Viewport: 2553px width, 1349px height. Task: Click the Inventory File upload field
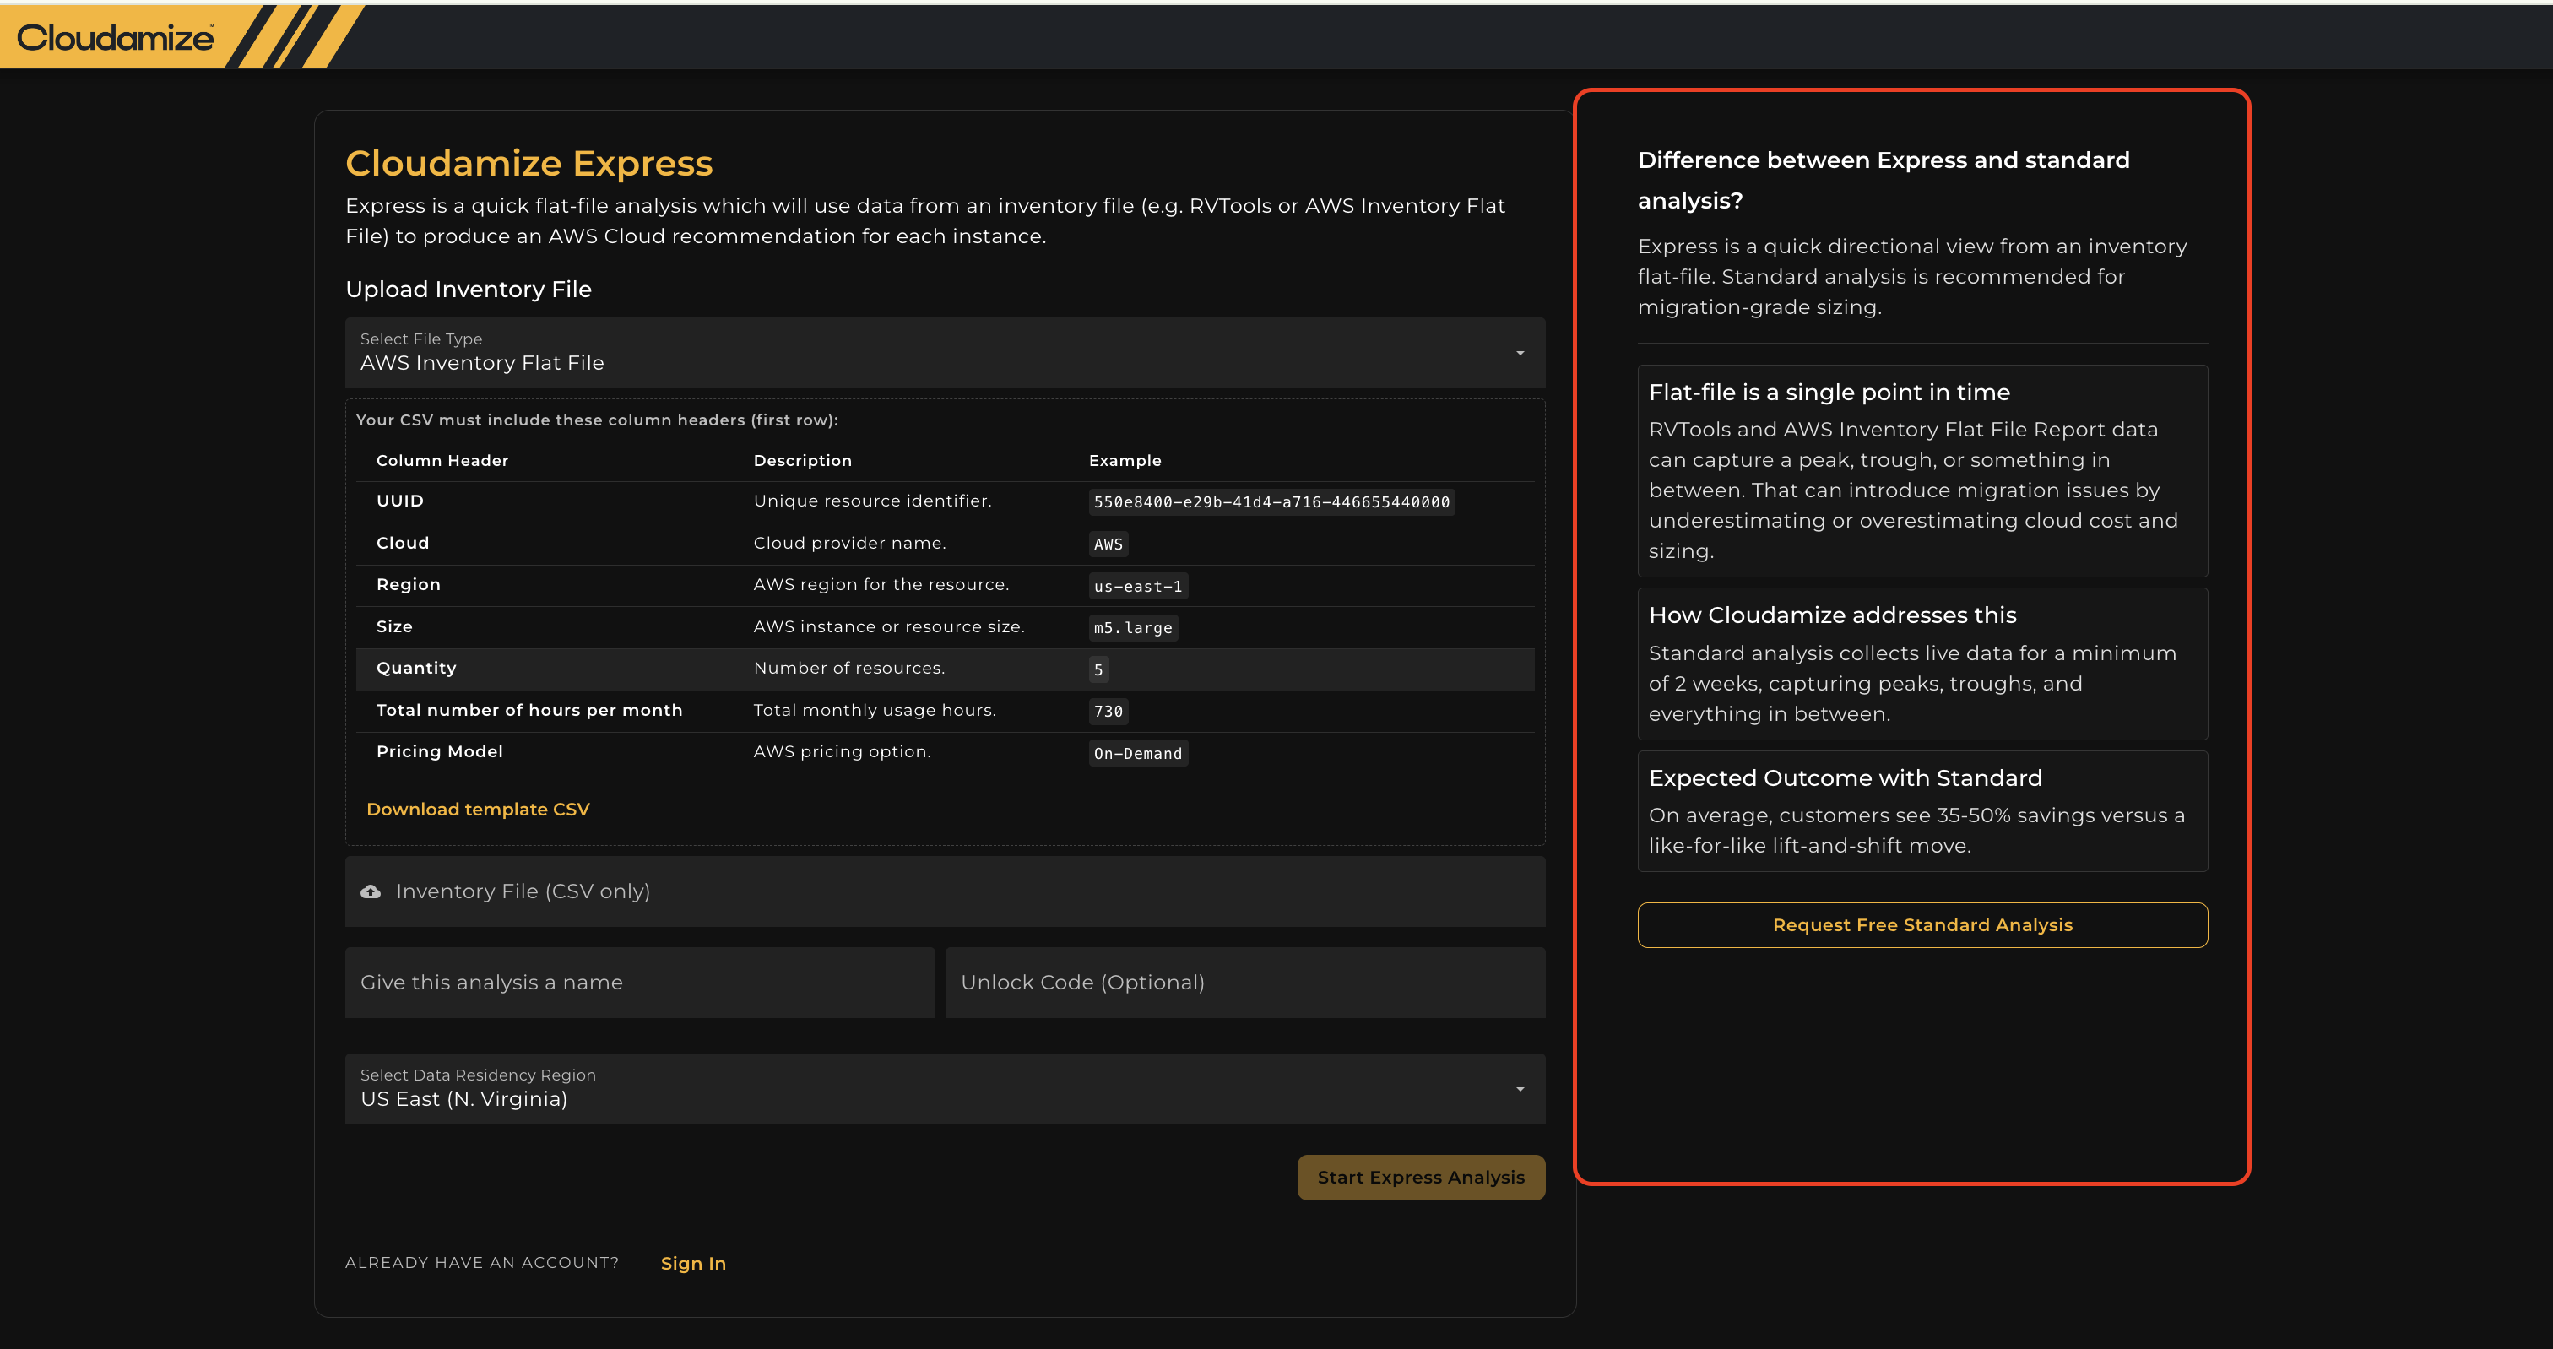click(x=945, y=891)
